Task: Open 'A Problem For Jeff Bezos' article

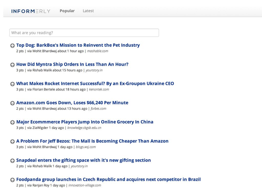Action: 92,141
